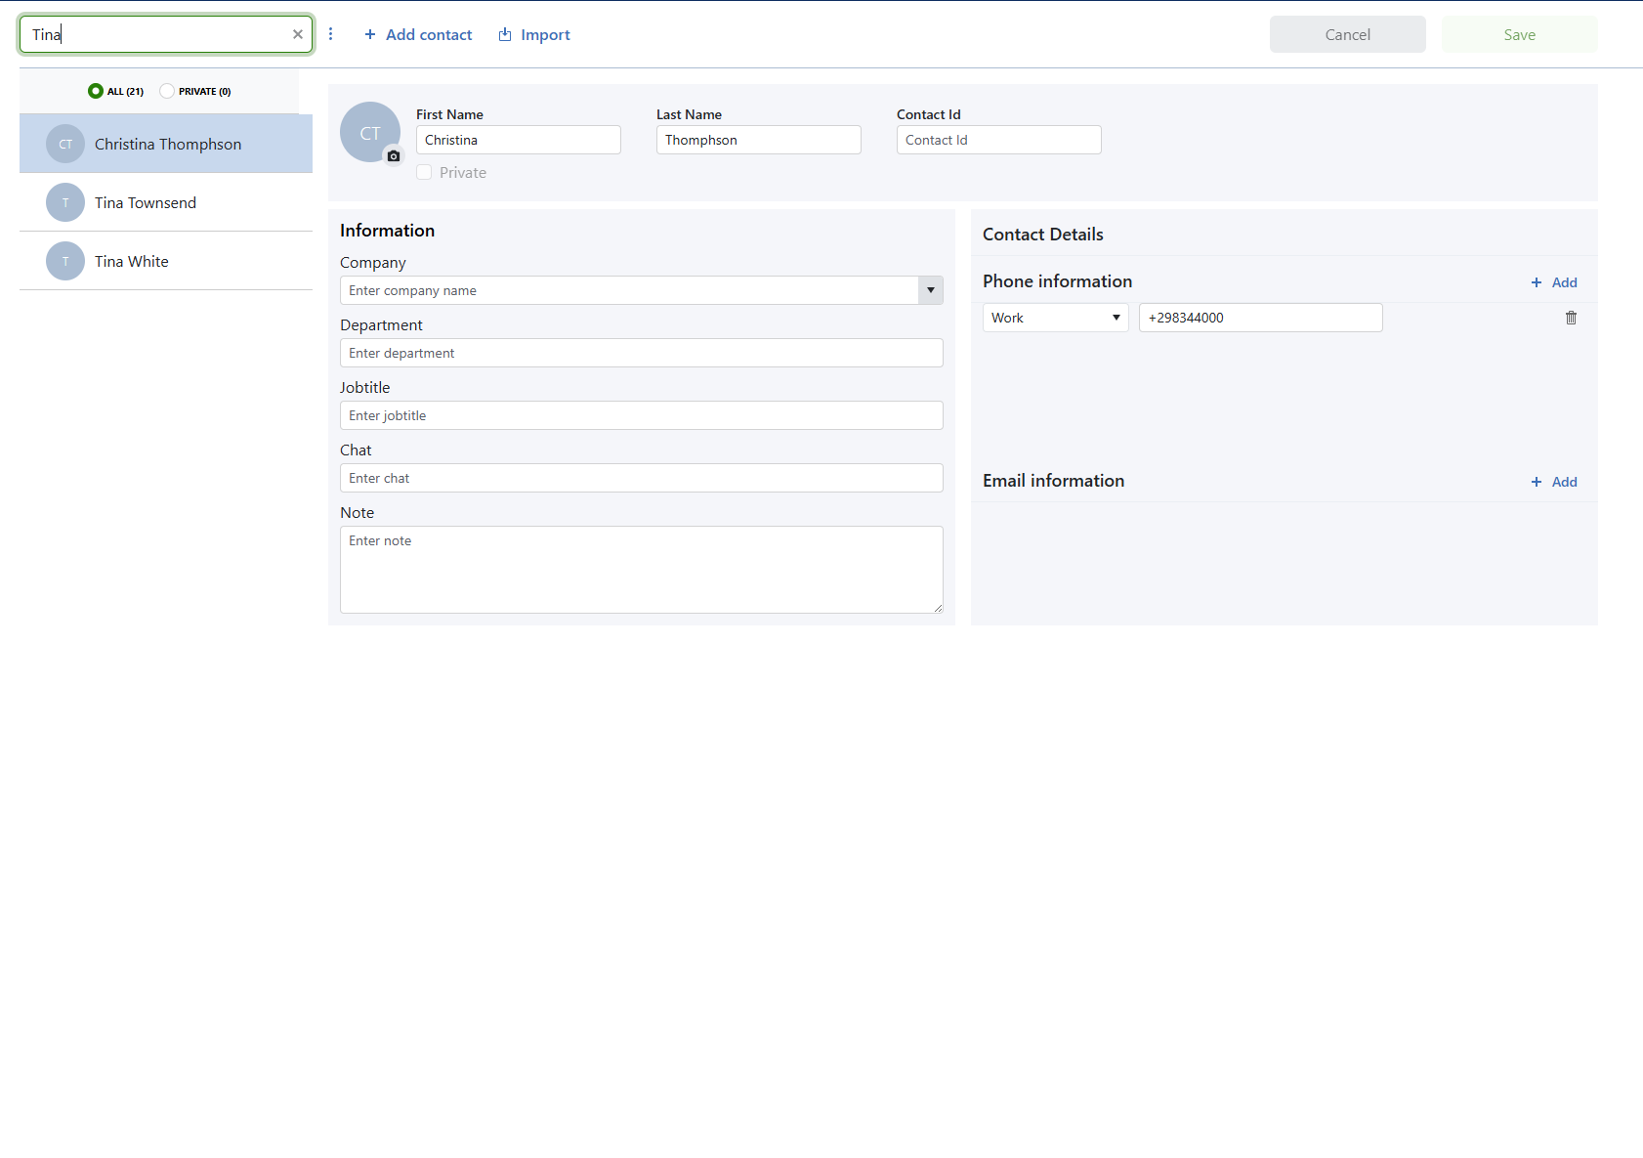Add a new email entry

click(x=1554, y=482)
